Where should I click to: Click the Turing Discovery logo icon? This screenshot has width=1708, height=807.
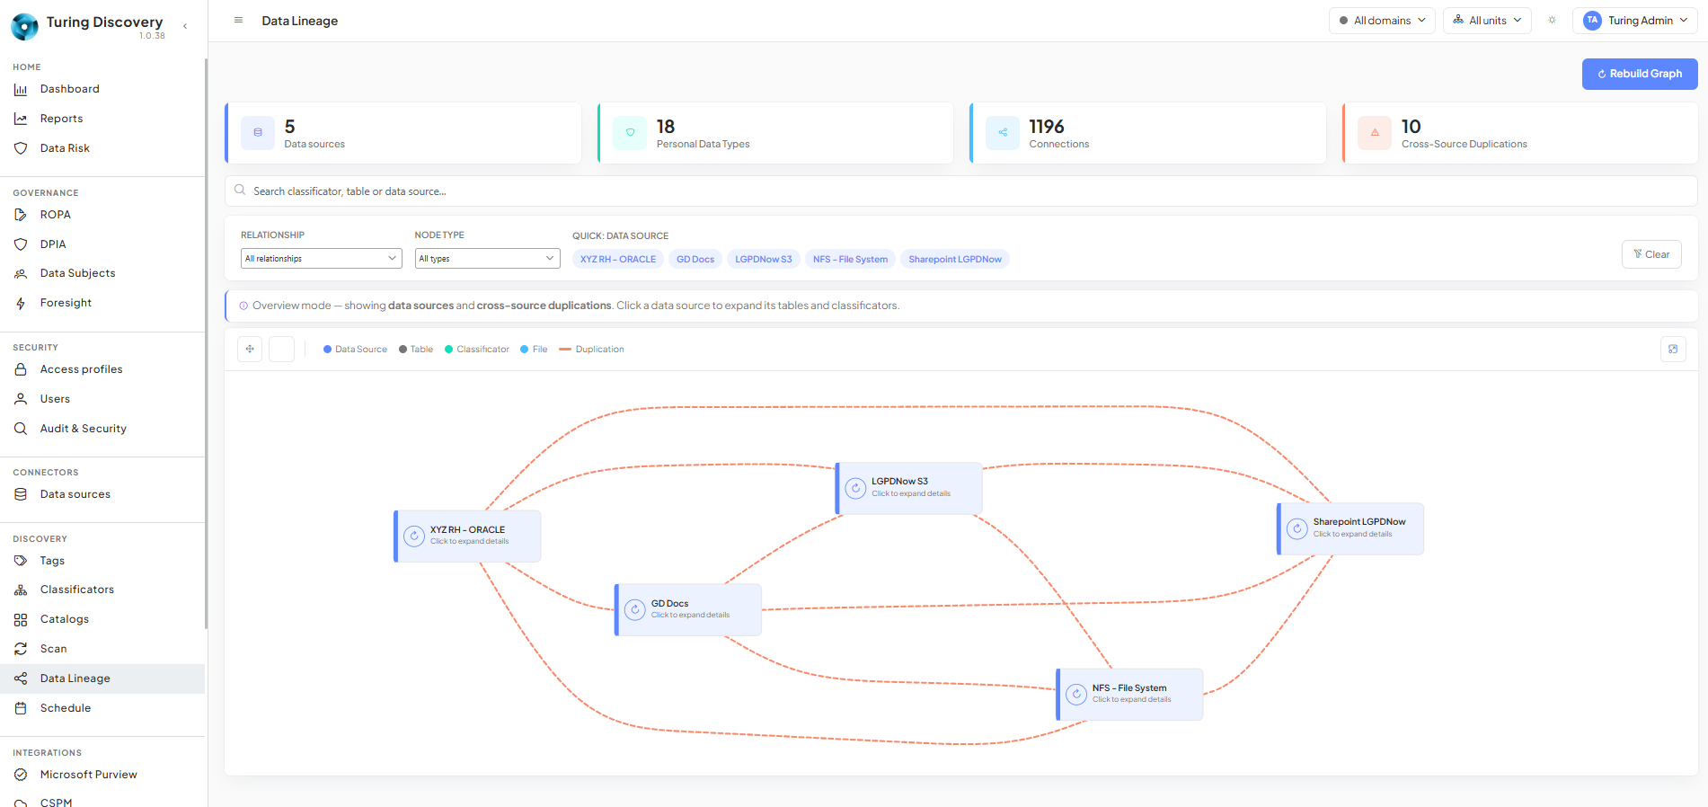(24, 26)
